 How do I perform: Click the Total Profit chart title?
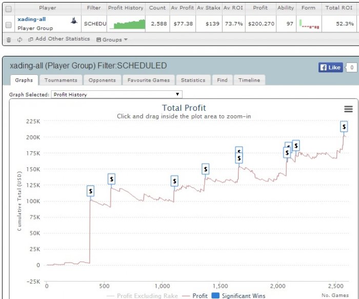(x=184, y=108)
